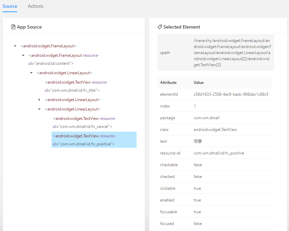Click the App Source panel title
289x231 pixels.
[29, 27]
